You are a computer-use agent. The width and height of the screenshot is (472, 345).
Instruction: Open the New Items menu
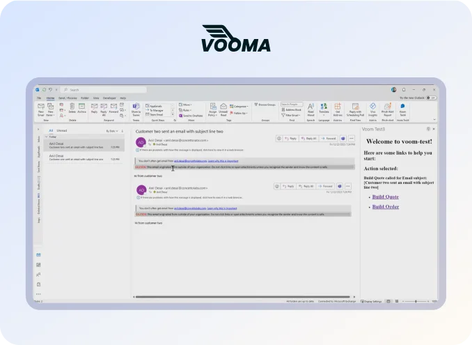(50, 109)
